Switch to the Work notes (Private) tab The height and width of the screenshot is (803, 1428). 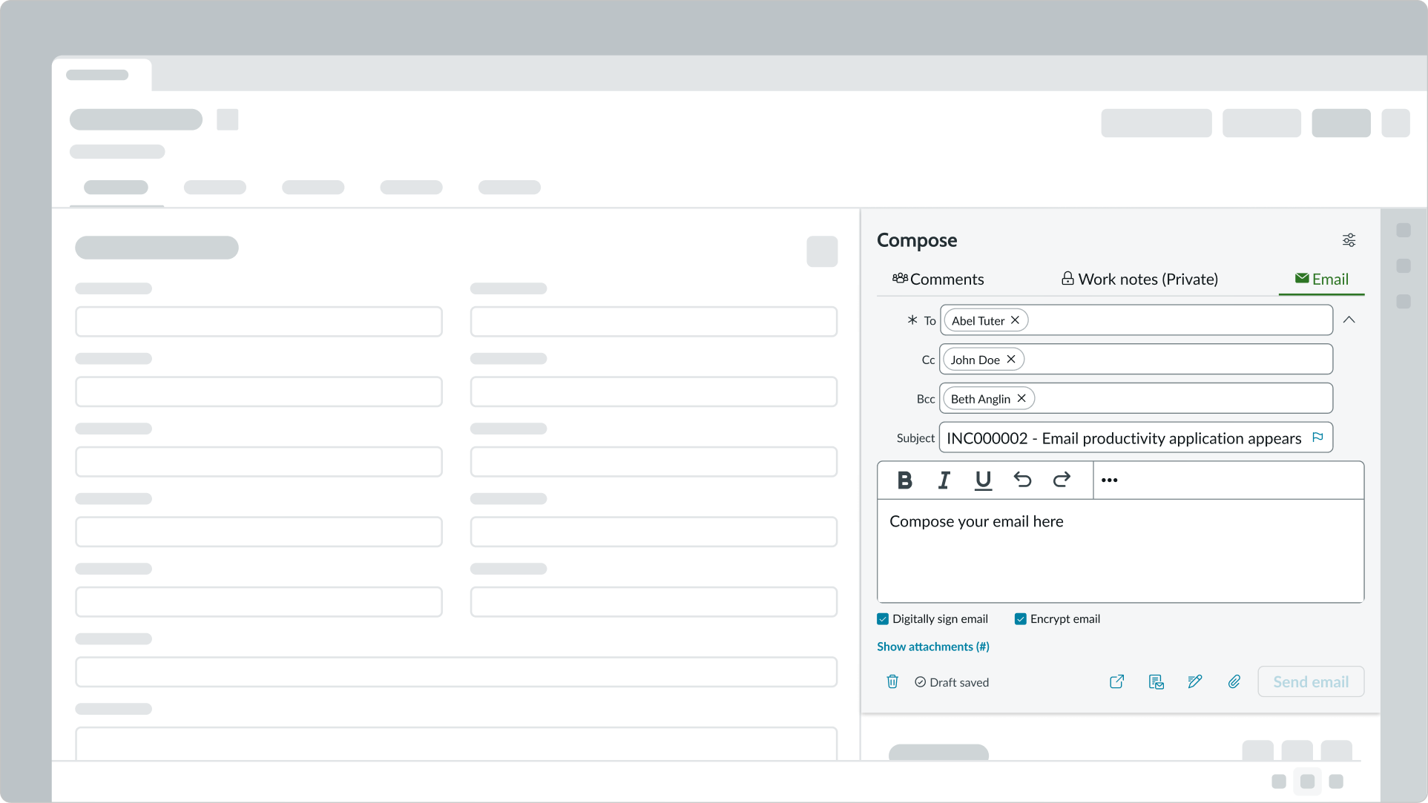point(1139,280)
